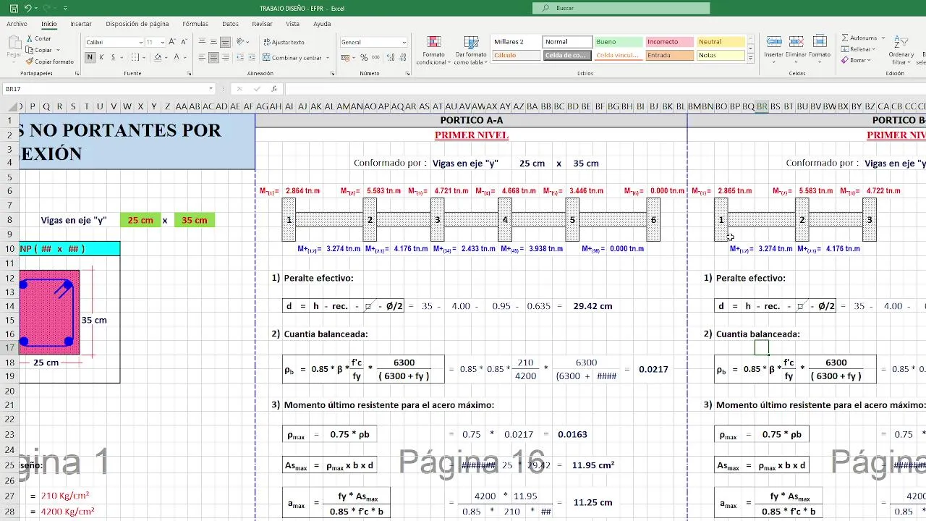This screenshot has height=521, width=926.
Task: Click the Rellenar button
Action: tap(857, 49)
